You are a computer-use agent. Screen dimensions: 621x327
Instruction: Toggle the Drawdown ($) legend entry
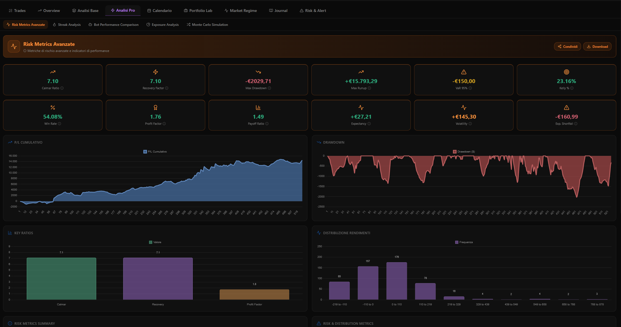pyautogui.click(x=464, y=152)
